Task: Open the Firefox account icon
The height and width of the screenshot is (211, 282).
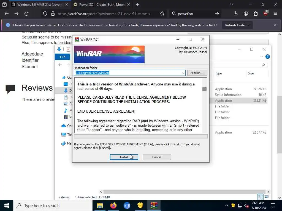Action: pos(246,14)
